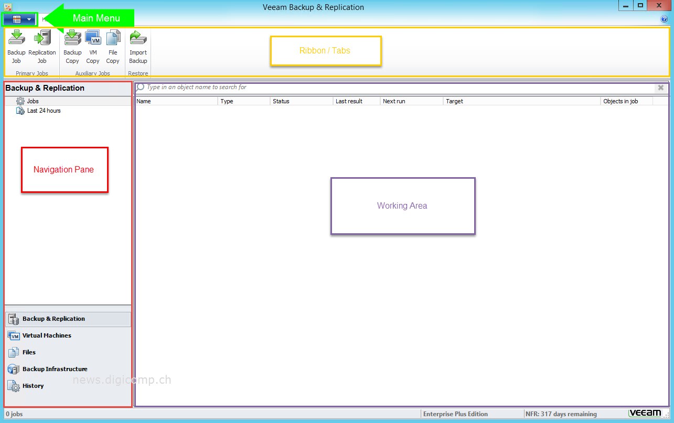Screen dimensions: 674x423
Task: Click the 0 jobs status text
Action: click(14, 414)
